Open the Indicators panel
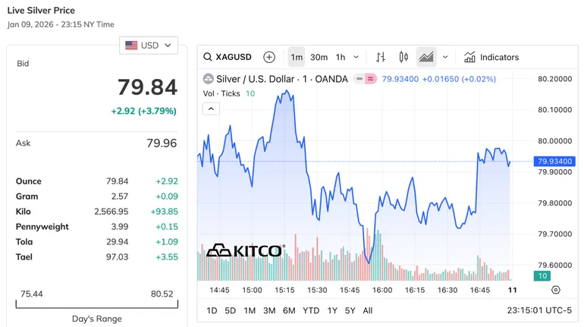This screenshot has height=327, width=584. pos(491,57)
